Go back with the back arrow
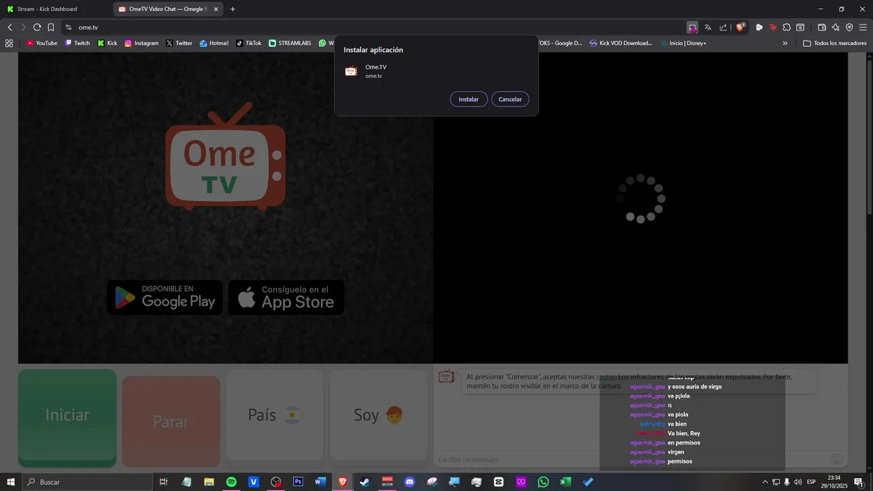Viewport: 873px width, 491px height. [x=10, y=27]
